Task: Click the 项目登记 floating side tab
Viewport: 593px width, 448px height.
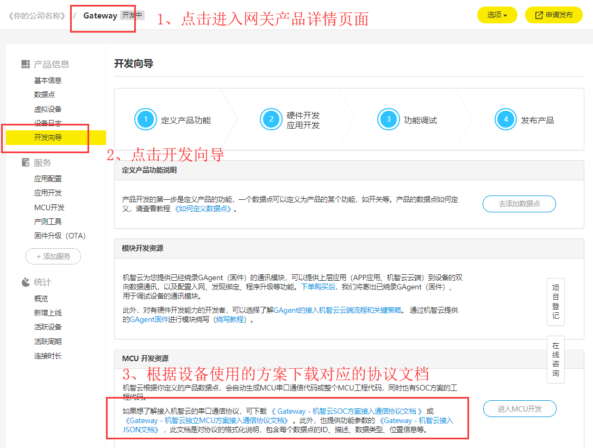Action: coord(555,302)
